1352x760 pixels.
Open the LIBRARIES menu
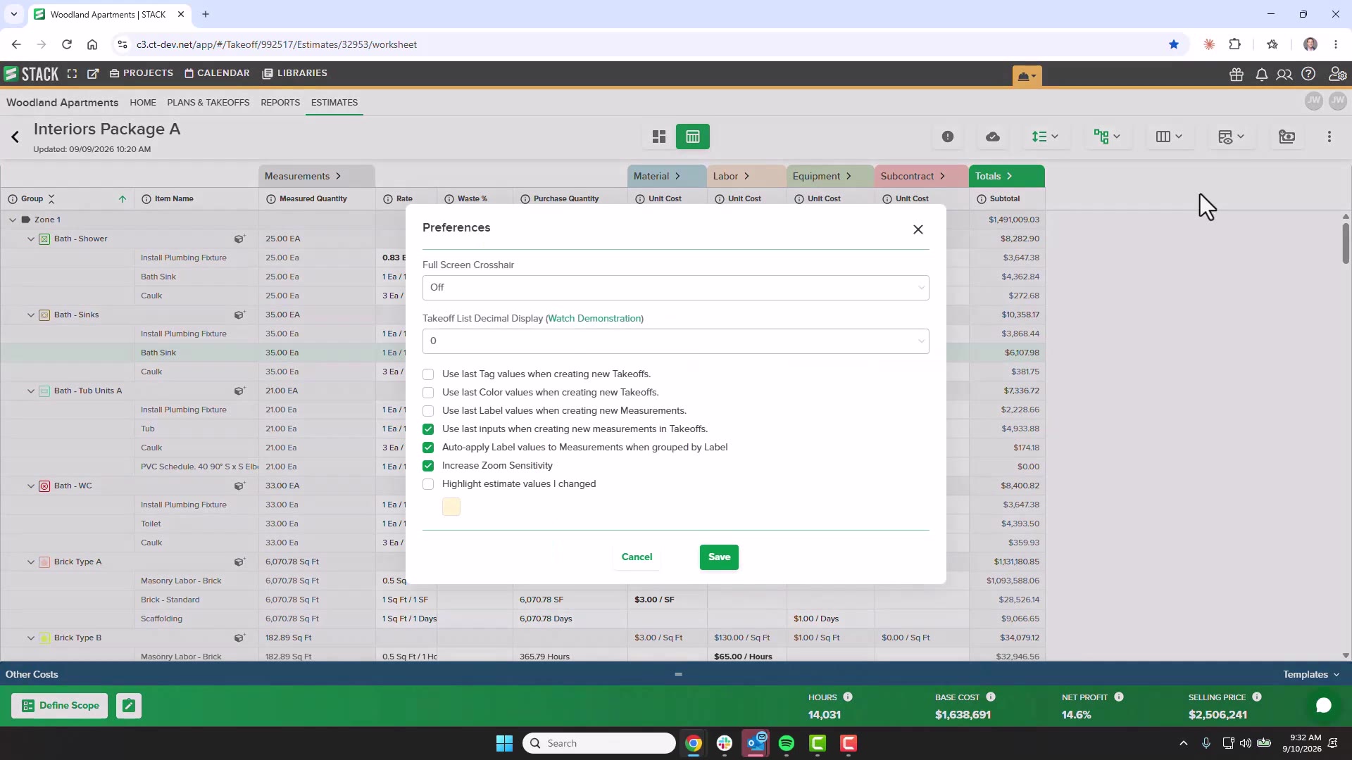click(x=294, y=73)
